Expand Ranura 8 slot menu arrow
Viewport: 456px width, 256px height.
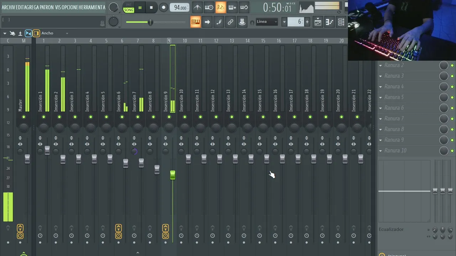point(380,129)
